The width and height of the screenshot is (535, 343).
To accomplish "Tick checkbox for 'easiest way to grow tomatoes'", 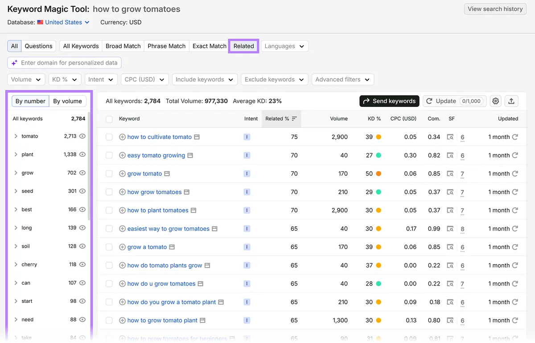I will [109, 229].
